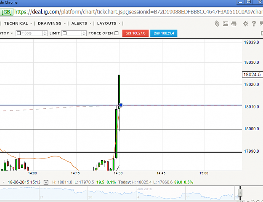Screen dimensions: 263x202
Task: Click the print chart icon
Action: point(234,24)
